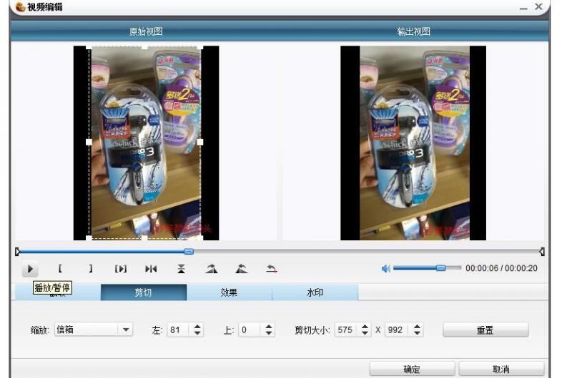The width and height of the screenshot is (572, 378).
Task: Click the start marker of the timeline
Action: tap(17, 251)
